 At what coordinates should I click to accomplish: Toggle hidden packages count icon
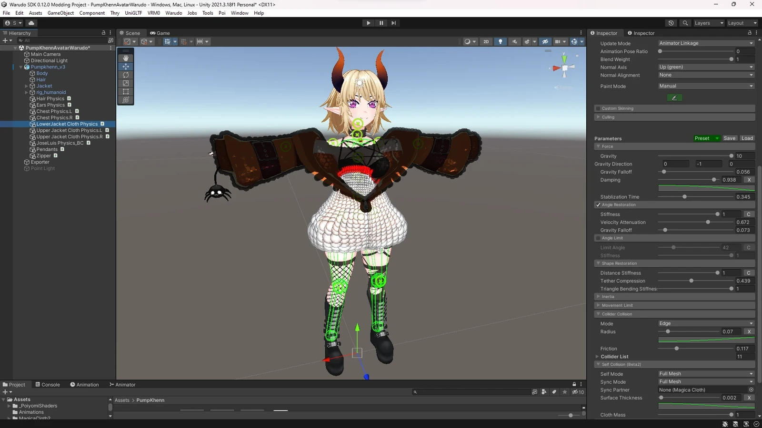click(x=578, y=392)
